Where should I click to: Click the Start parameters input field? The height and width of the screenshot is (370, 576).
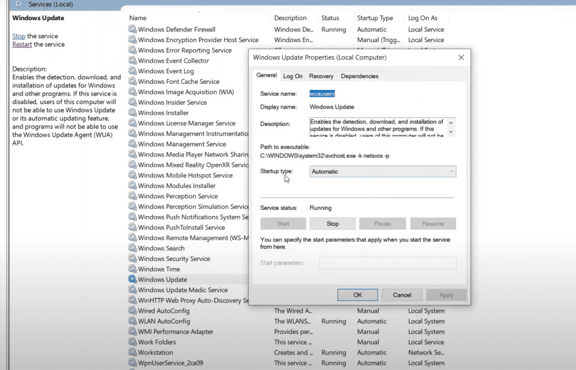point(387,263)
